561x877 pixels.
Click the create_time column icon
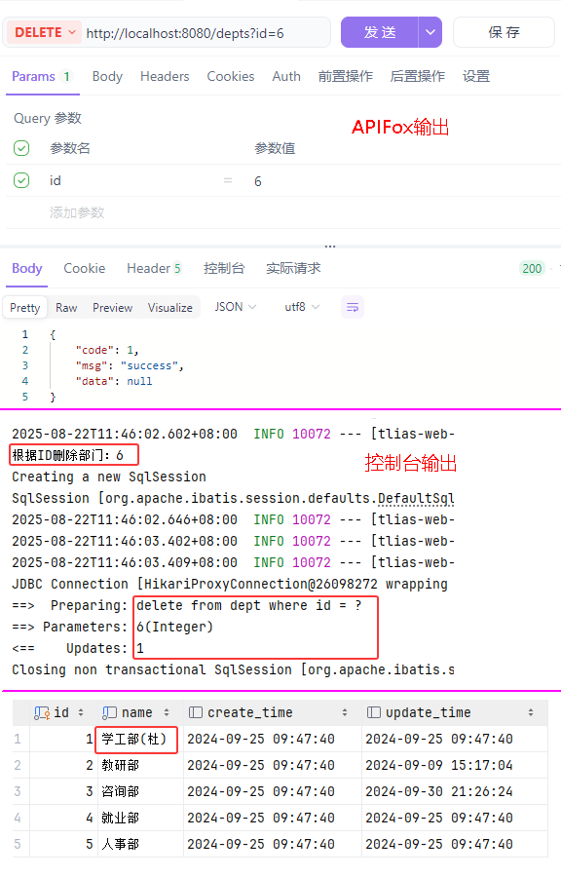pyautogui.click(x=196, y=712)
